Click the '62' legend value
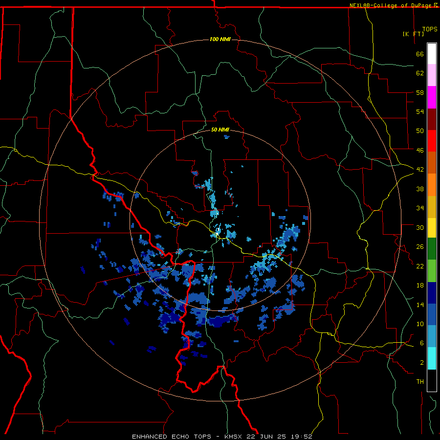 [x=420, y=73]
